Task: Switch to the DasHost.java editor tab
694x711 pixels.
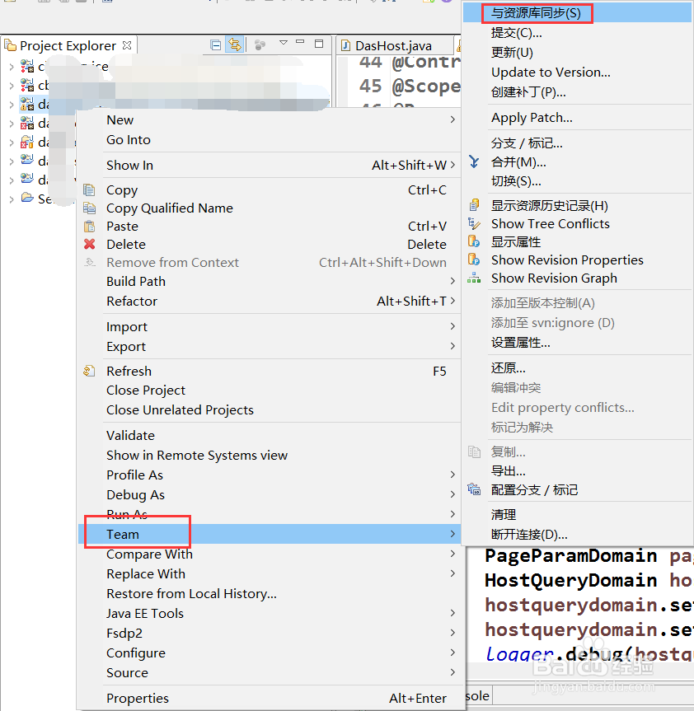Action: pos(393,46)
